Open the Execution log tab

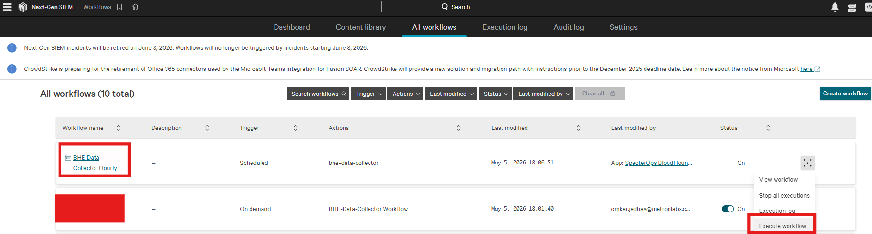coord(505,27)
